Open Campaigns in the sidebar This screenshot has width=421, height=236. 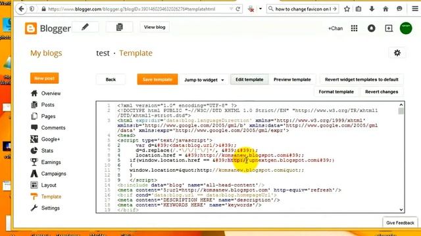click(x=54, y=174)
